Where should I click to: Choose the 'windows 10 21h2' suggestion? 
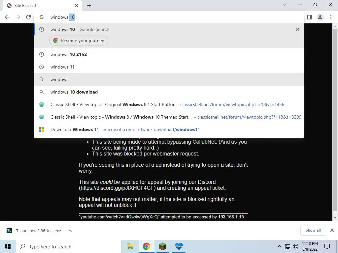[x=169, y=54]
